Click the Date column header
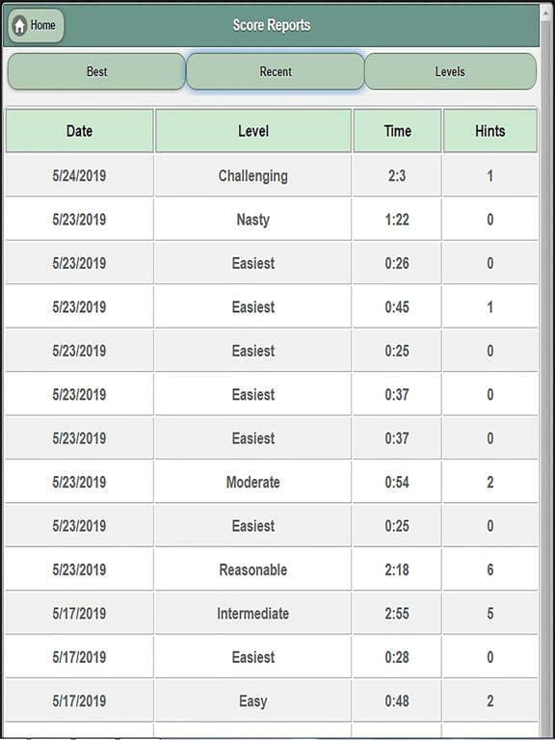This screenshot has width=555, height=740. (79, 131)
